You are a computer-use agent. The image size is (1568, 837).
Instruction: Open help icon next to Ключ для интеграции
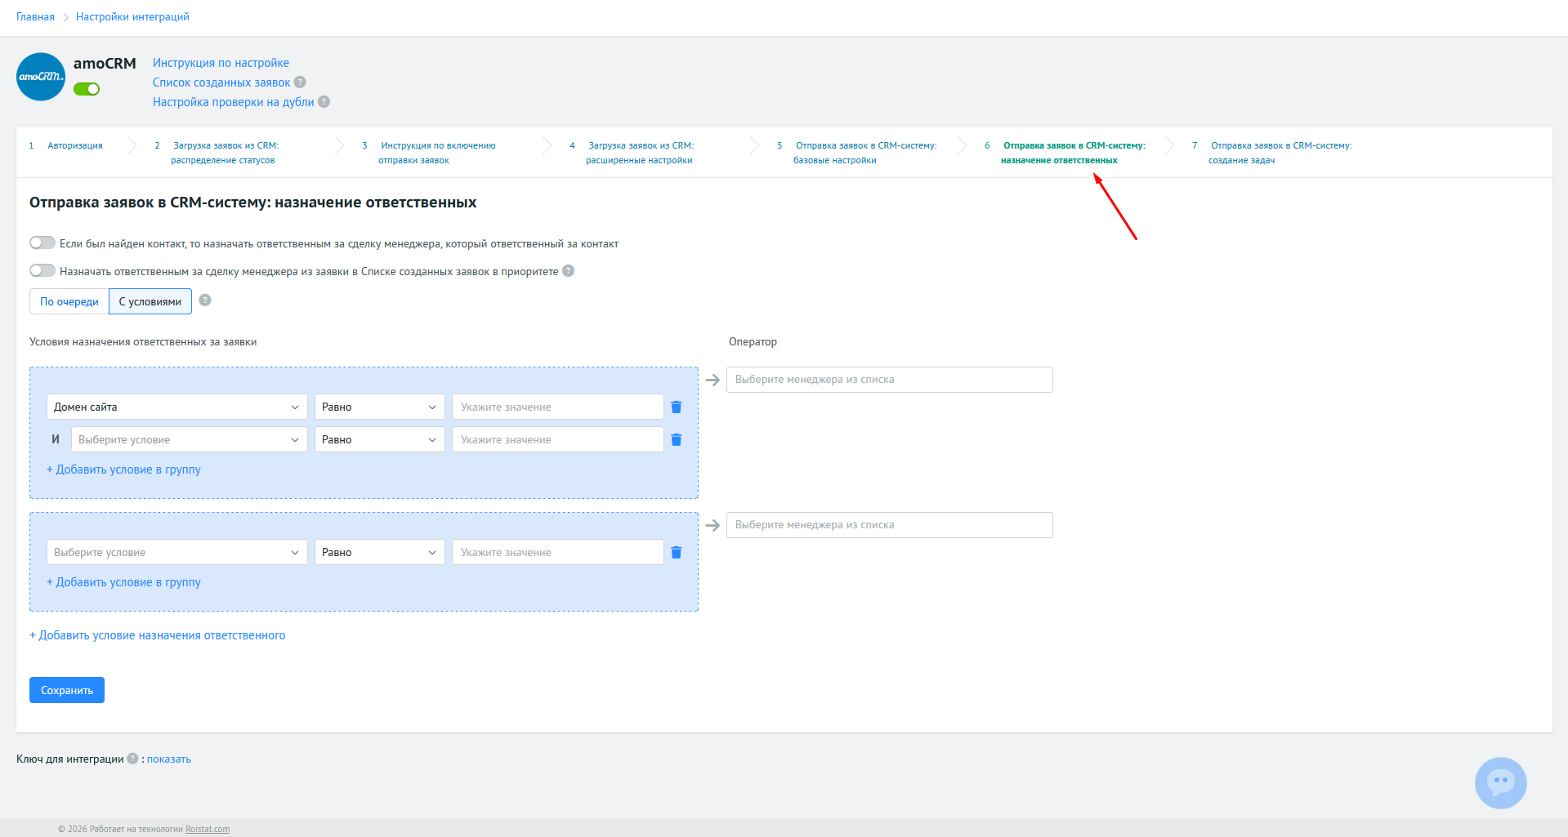click(132, 759)
